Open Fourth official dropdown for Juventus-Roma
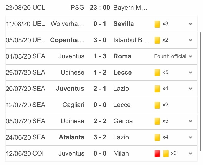 pyautogui.click(x=191, y=56)
